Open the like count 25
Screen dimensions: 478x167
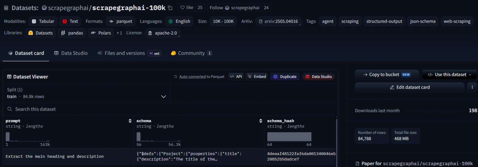(x=200, y=8)
